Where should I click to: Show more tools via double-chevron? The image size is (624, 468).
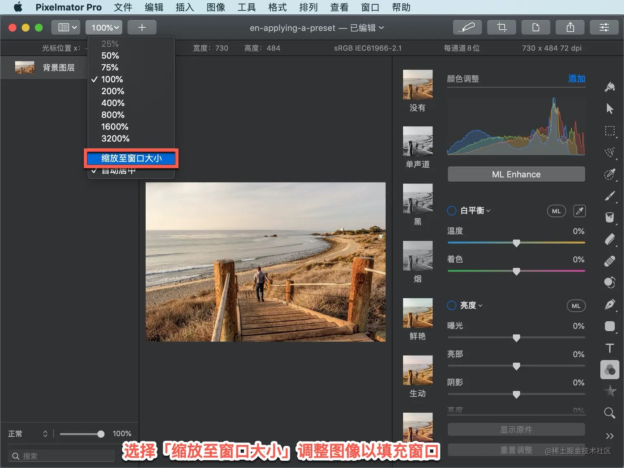[x=610, y=436]
